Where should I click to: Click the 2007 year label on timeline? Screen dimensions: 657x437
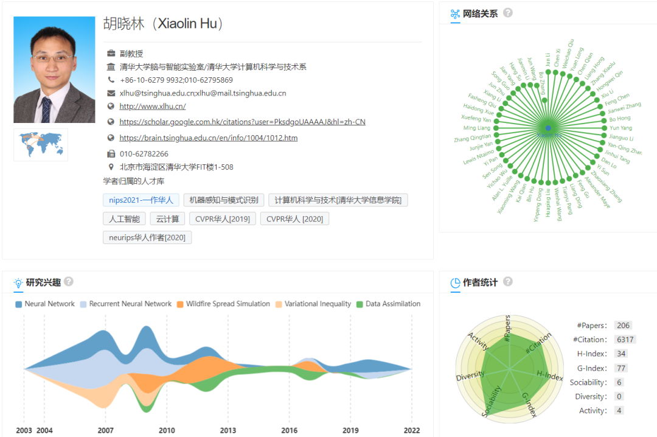point(106,430)
